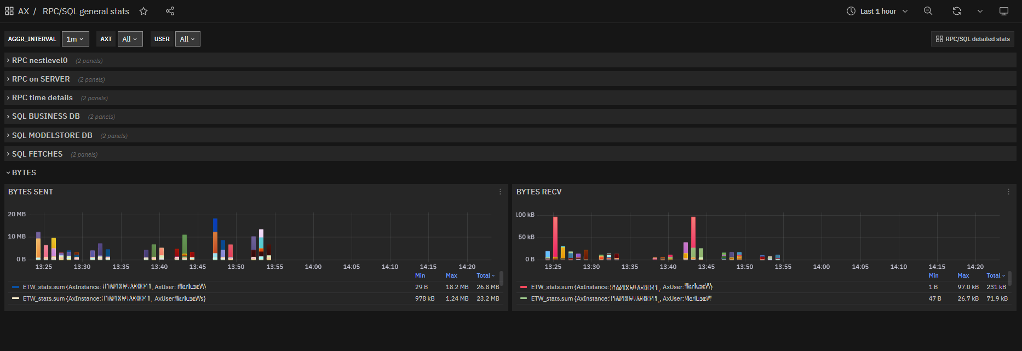The width and height of the screenshot is (1022, 351).
Task: Sort BYTES RECV legend by Total
Action: point(996,275)
